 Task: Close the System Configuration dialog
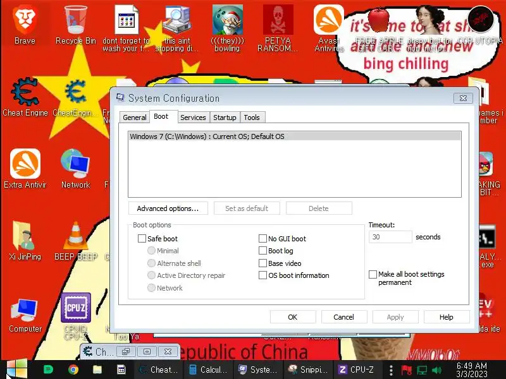pos(463,98)
